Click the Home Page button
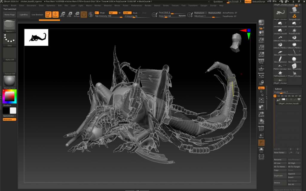Image resolution: width=306 pixels, height=191 pixels. [x=10, y=15]
